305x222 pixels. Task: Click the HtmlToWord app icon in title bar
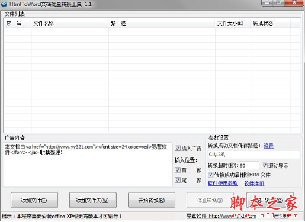click(4, 4)
